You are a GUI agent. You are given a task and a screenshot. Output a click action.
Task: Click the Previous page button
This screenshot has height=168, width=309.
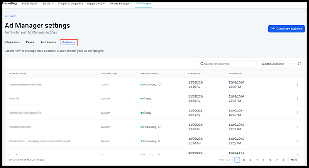click(x=224, y=160)
